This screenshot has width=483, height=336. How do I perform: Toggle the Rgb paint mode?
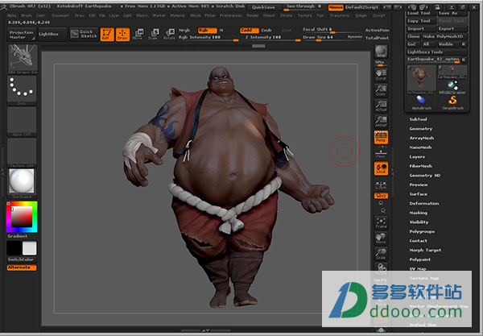(207, 30)
